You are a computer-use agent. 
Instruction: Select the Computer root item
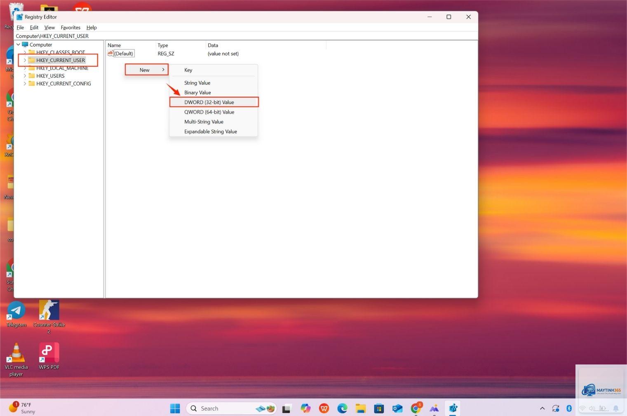[41, 45]
